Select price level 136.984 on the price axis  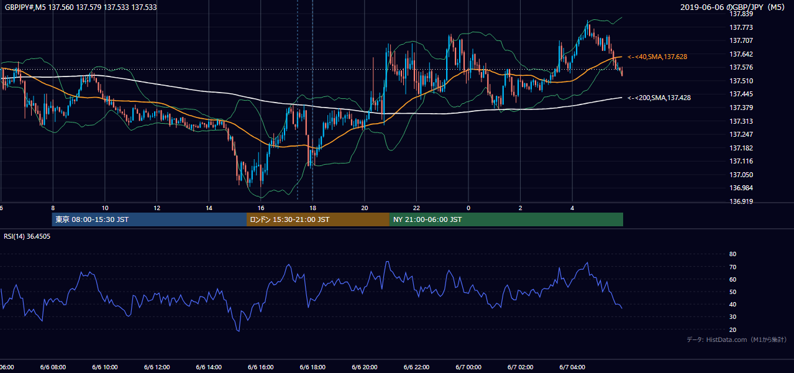741,188
